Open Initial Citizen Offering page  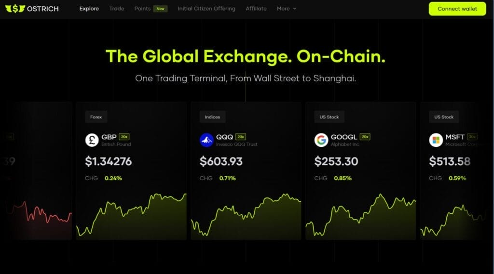click(206, 9)
